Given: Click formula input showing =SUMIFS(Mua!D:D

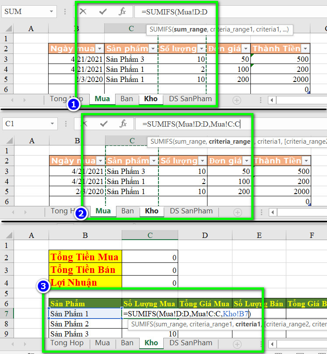Looking at the screenshot, I should tap(230, 11).
